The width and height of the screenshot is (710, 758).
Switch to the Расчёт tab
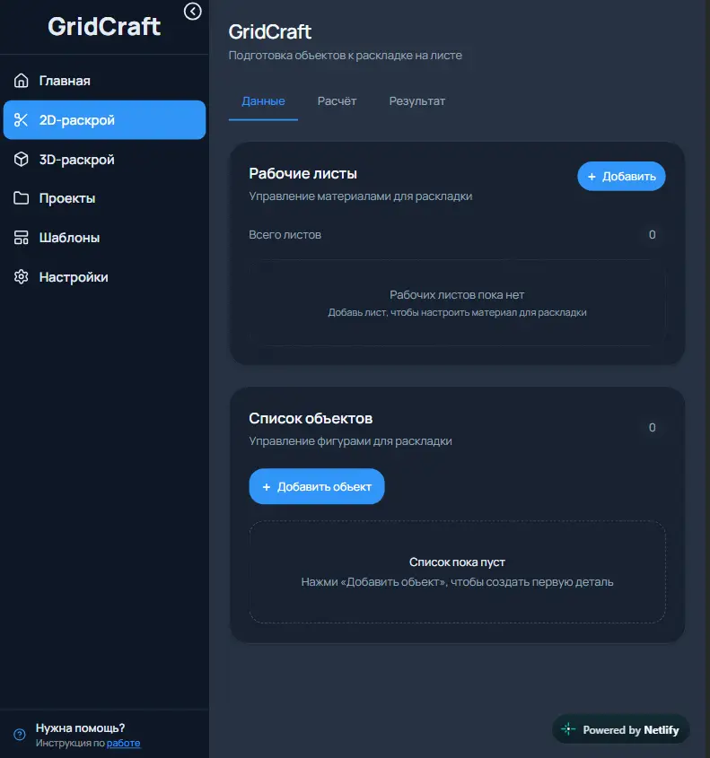coord(337,101)
